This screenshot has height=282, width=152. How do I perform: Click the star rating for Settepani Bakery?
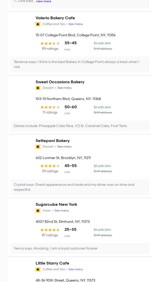pyautogui.click(x=50, y=166)
